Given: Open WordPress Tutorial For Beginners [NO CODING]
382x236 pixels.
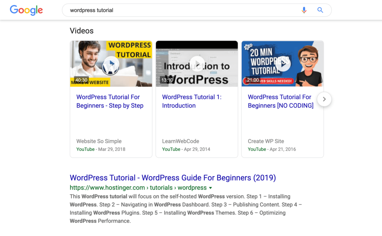Looking at the screenshot, I should [280, 101].
